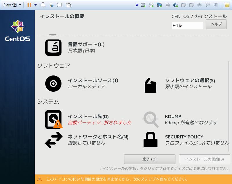This screenshot has width=232, height=184.
Task: Click the インストールの概要 page title
Action: (x=62, y=16)
